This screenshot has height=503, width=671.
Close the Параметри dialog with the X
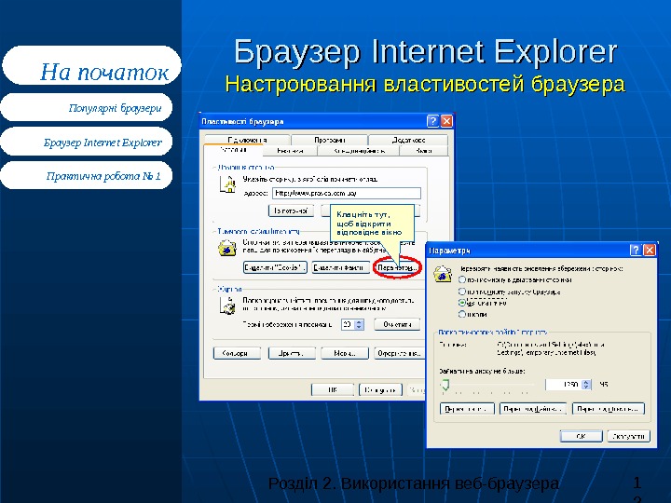pyautogui.click(x=650, y=251)
